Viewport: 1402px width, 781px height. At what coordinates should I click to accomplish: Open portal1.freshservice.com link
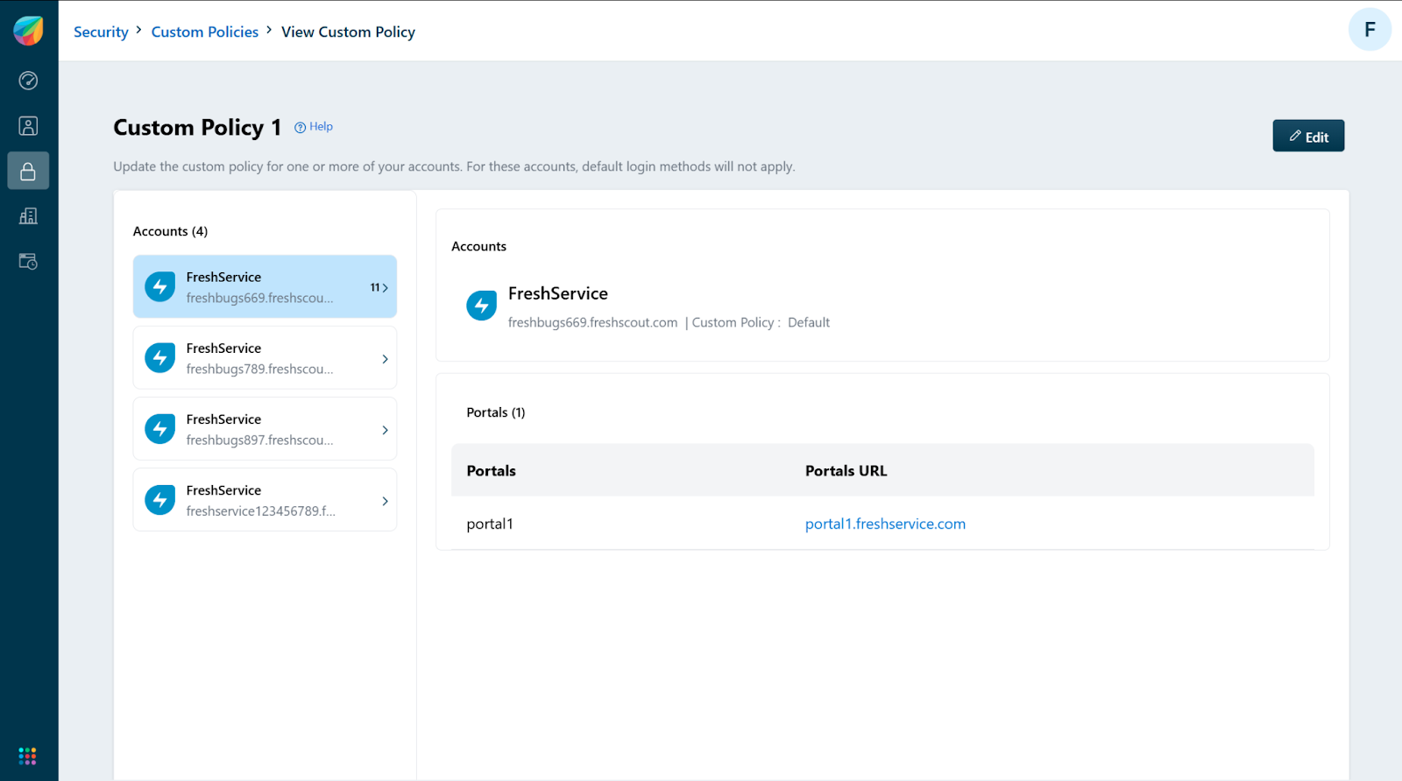[885, 524]
